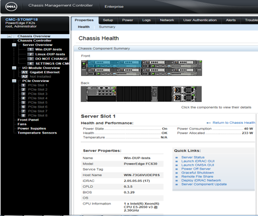Click the CMC-STOMP18 chassis name

coord(21,20)
